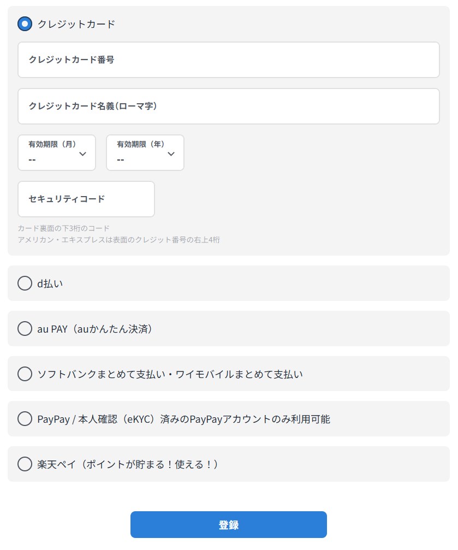Choose au PAY（auかんたん決済） radio option
This screenshot has width=458, height=550.
[x=25, y=329]
